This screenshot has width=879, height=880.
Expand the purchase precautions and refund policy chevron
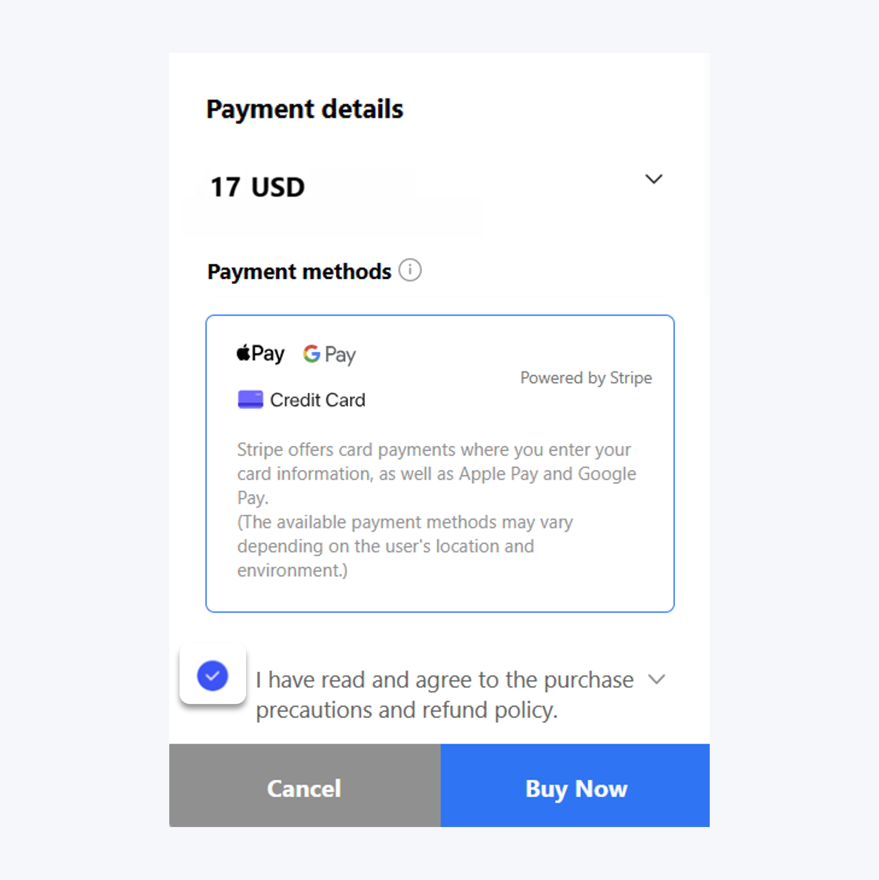click(656, 679)
